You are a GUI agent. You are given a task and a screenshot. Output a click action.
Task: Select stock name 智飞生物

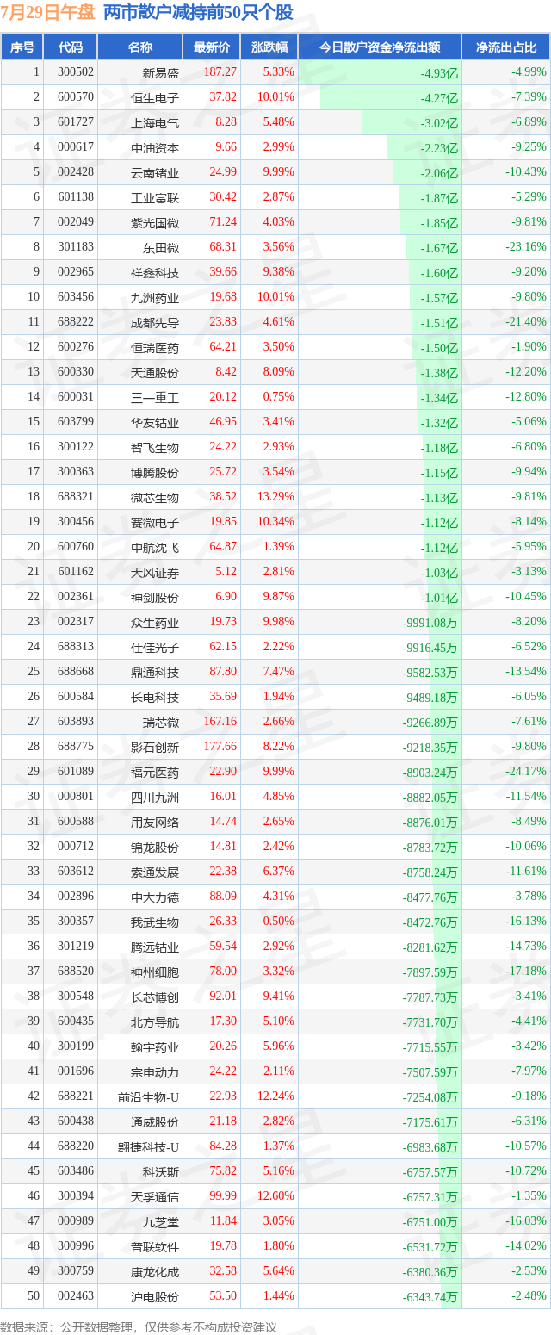click(x=155, y=447)
